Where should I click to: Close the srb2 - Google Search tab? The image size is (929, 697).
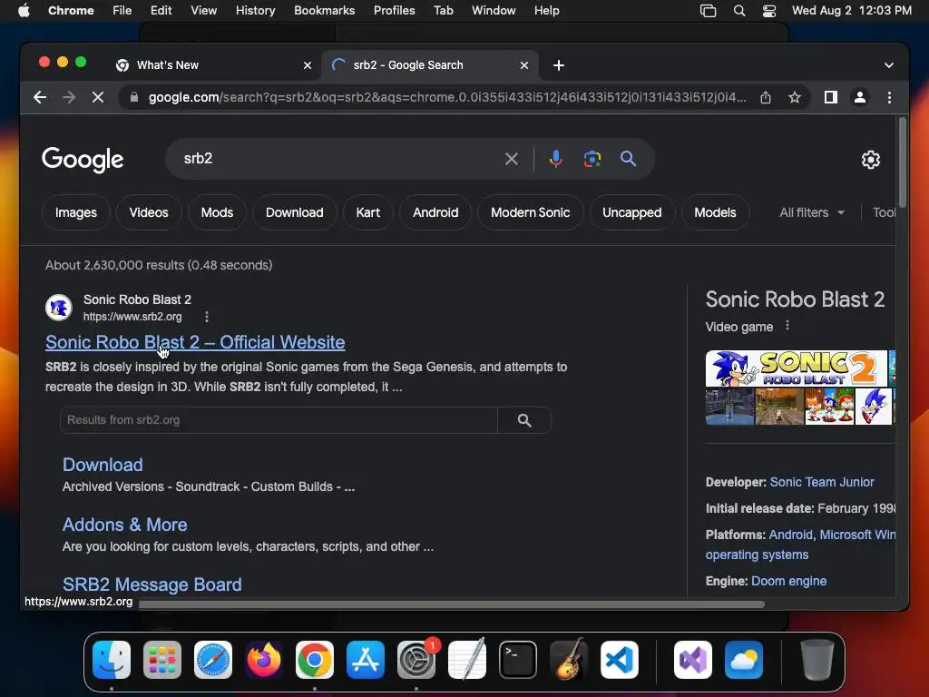(524, 65)
